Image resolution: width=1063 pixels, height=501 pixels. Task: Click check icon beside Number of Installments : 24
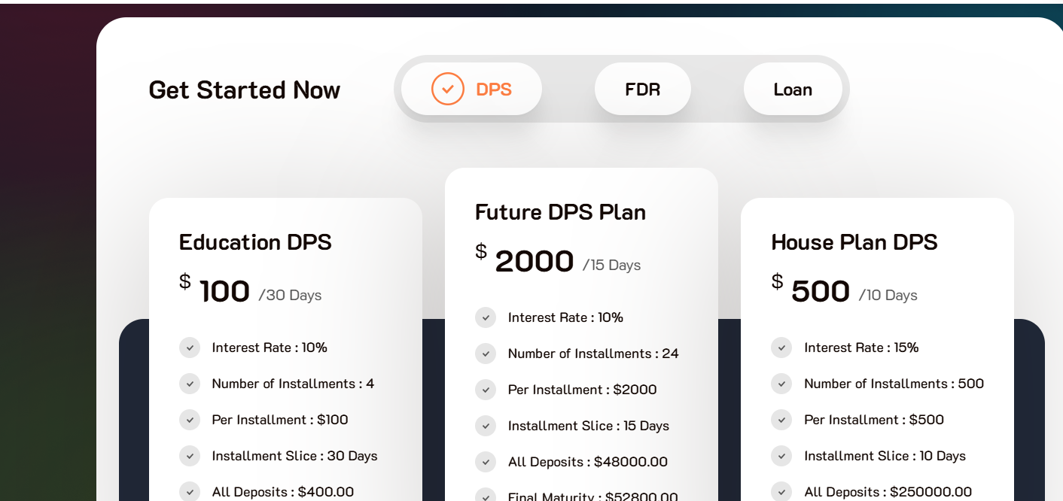(x=486, y=354)
